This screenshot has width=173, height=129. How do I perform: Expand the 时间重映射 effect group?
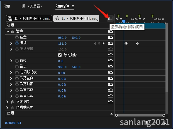[7, 108]
